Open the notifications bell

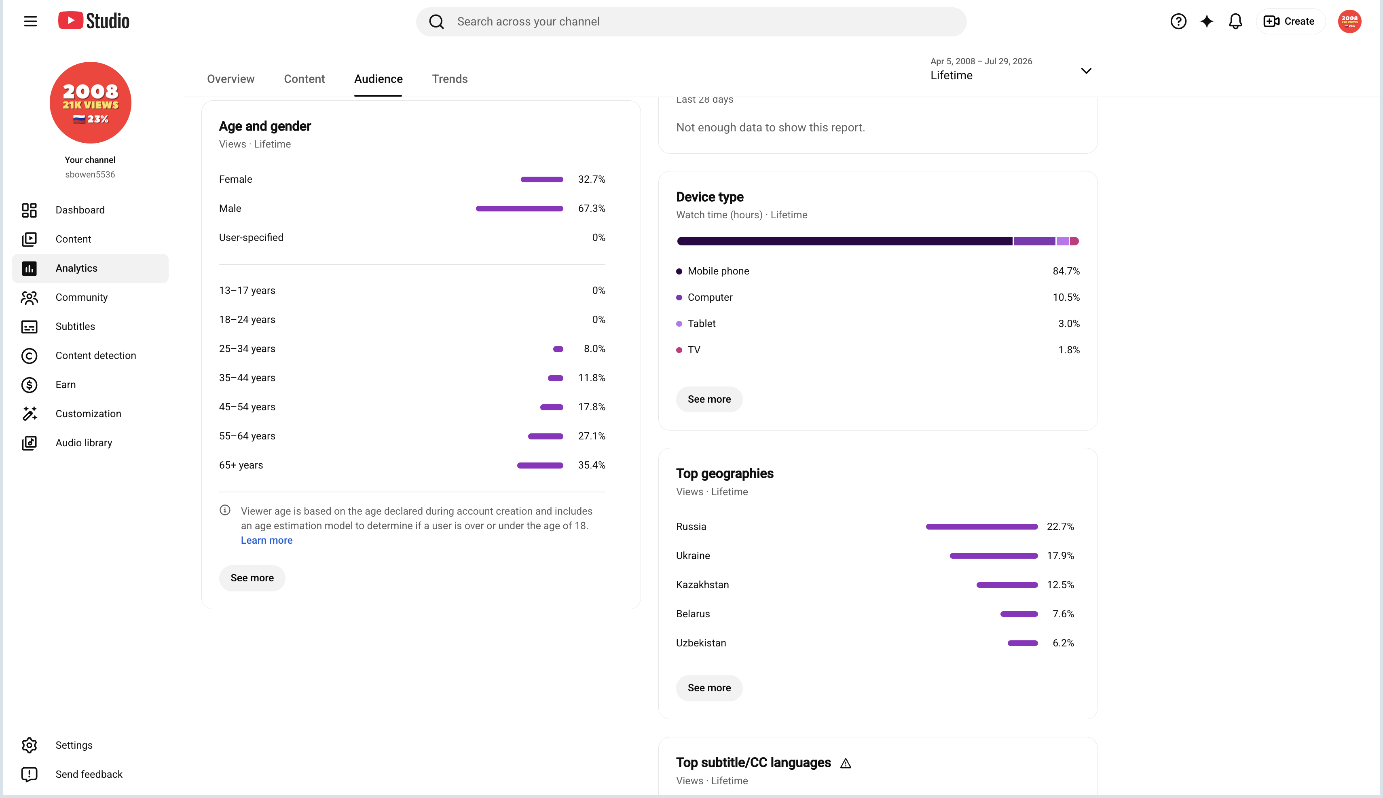(1235, 21)
